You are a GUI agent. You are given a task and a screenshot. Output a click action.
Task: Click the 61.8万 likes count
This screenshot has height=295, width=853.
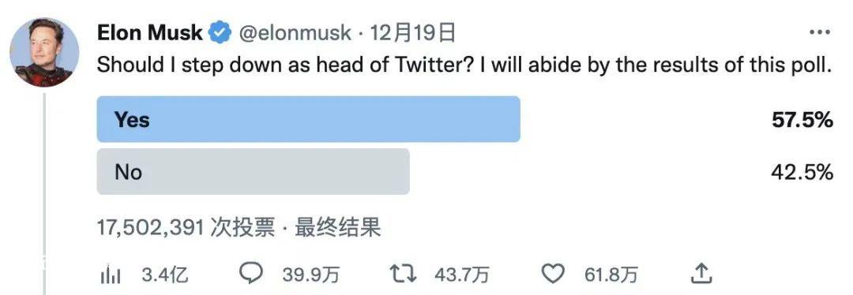611,275
